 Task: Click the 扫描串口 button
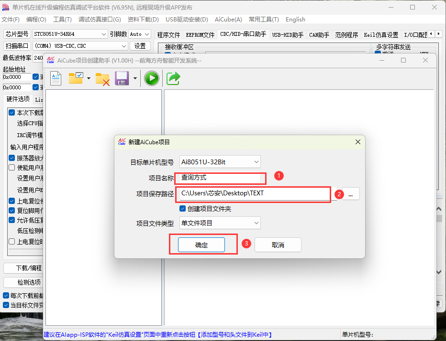[17, 46]
